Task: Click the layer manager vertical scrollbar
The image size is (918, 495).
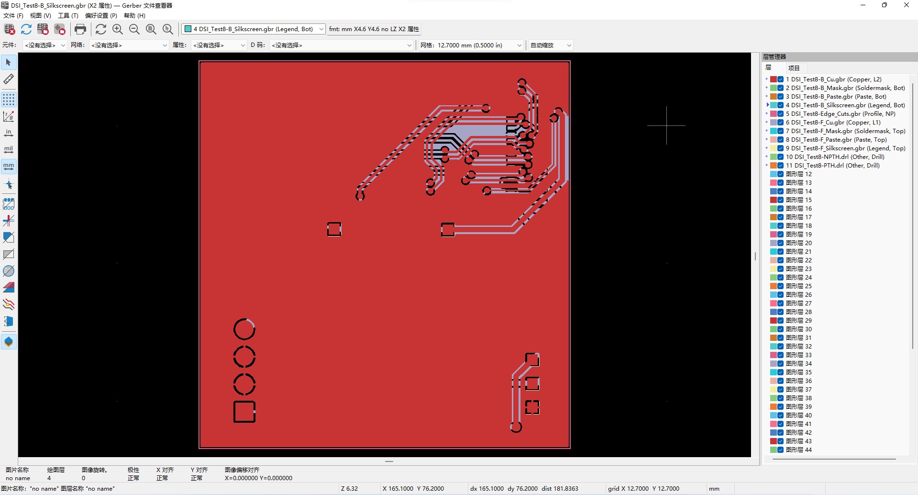Action: 913,215
